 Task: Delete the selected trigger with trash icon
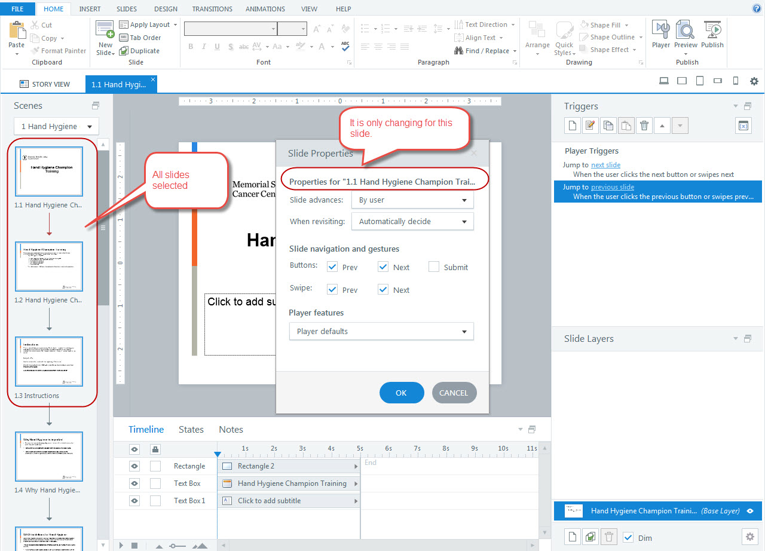644,125
